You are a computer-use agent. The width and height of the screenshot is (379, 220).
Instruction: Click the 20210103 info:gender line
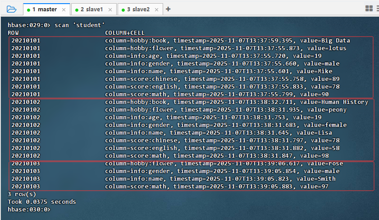click(x=175, y=171)
